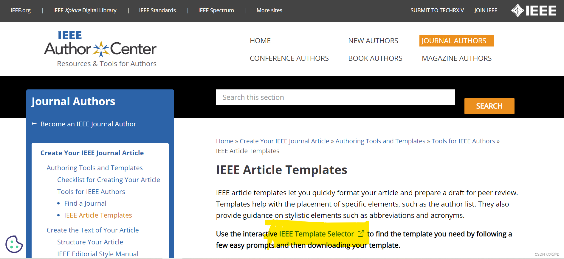
Task: Click Journal Authors sidebar heading
Action: pos(73,102)
